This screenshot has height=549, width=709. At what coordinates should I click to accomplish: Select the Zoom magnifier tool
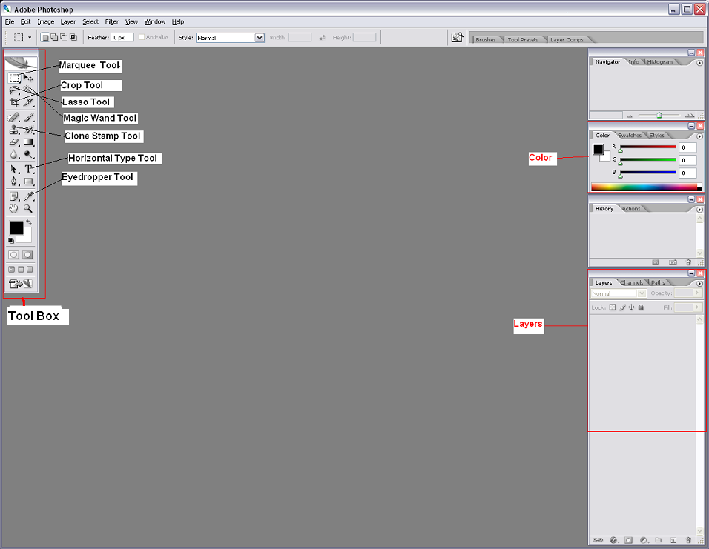(x=28, y=208)
